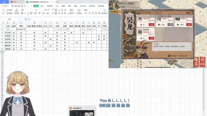Copy the selection using copy icon
207x116 pixels.
coord(8,13)
